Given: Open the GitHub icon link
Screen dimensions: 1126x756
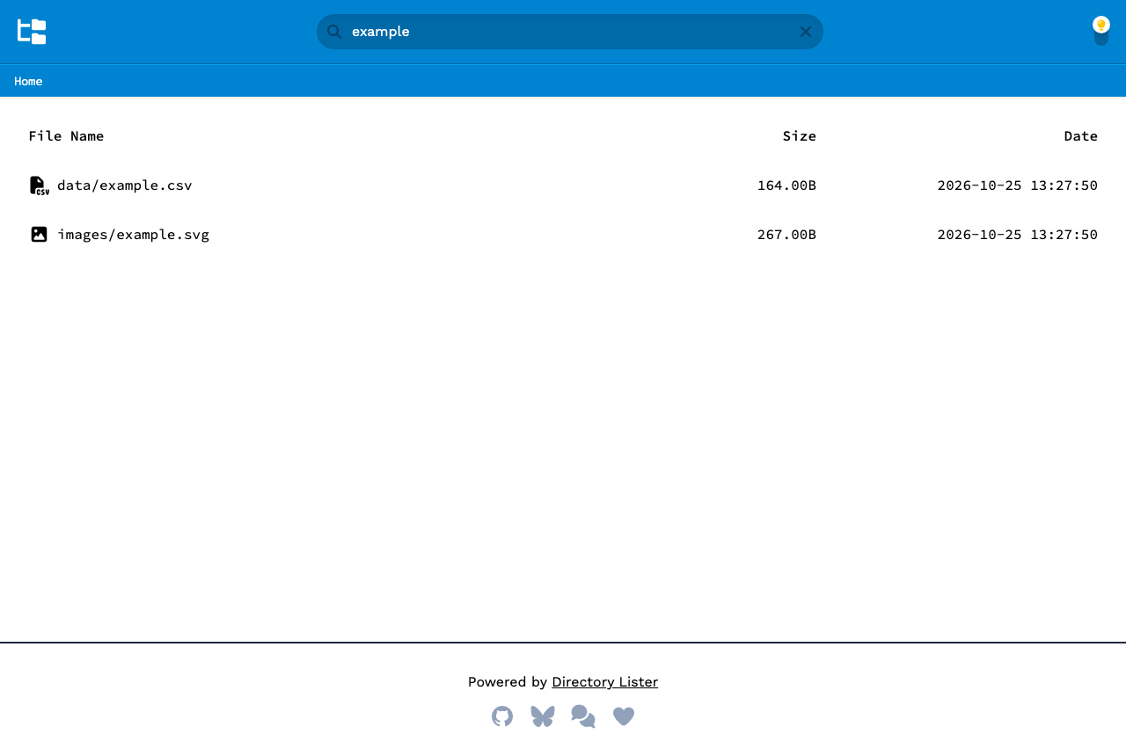Looking at the screenshot, I should point(502,716).
